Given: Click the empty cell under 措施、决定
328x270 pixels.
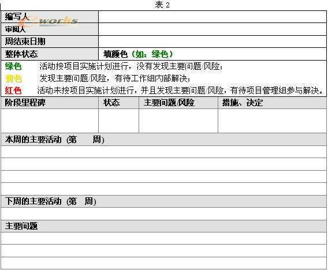Looking at the screenshot, I should tap(272, 121).
